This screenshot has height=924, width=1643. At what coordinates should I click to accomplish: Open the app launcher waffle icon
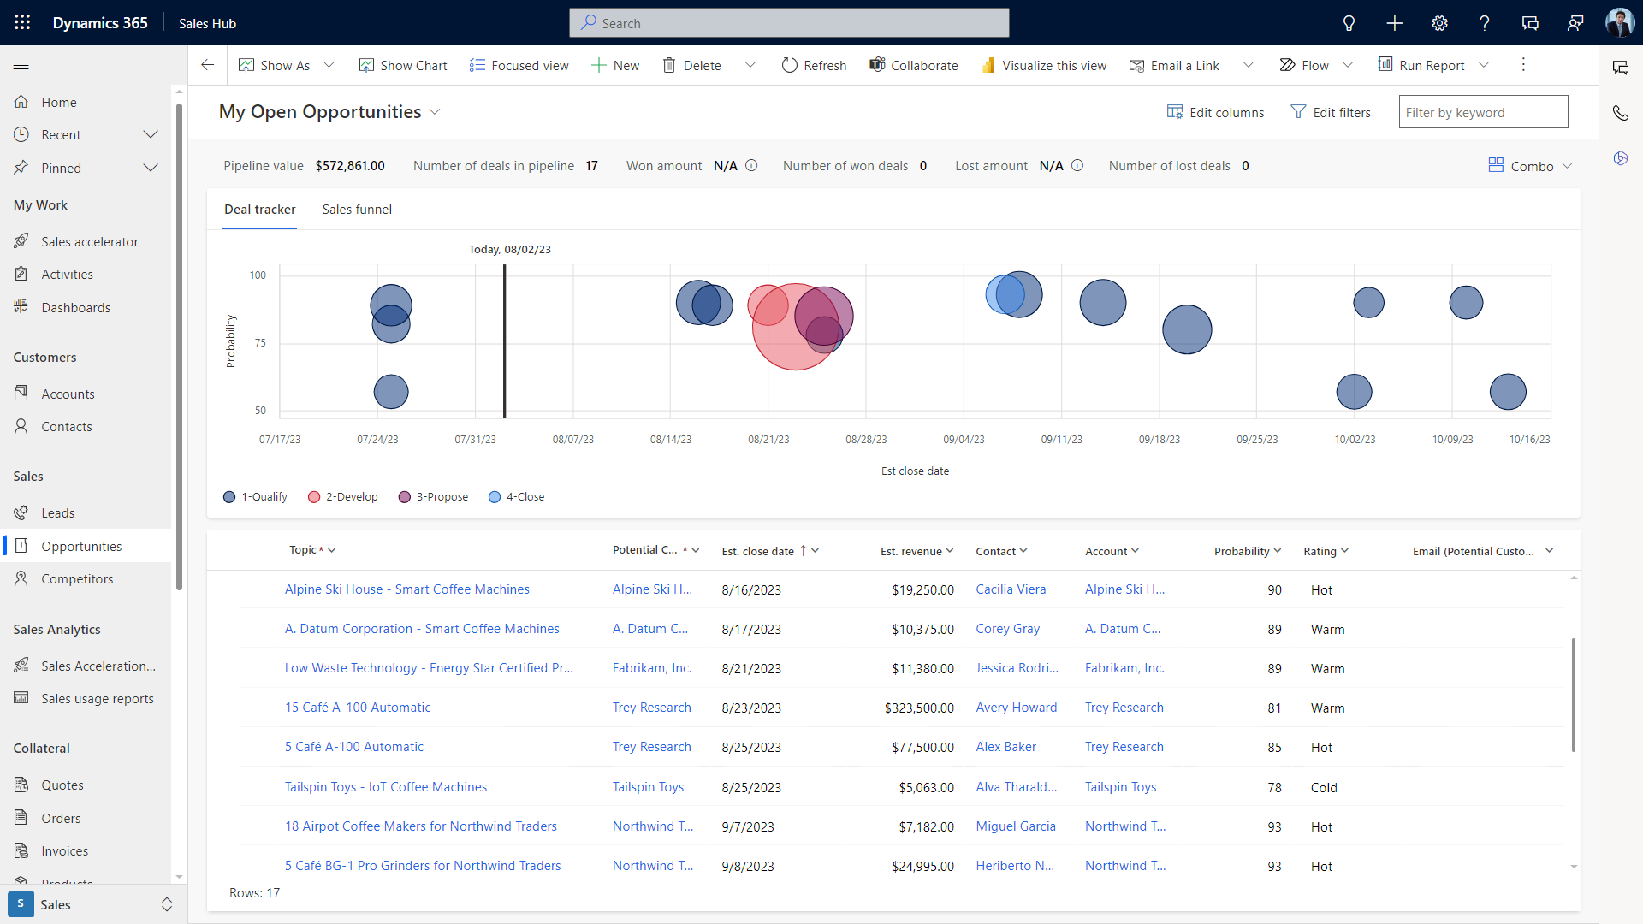tap(21, 22)
